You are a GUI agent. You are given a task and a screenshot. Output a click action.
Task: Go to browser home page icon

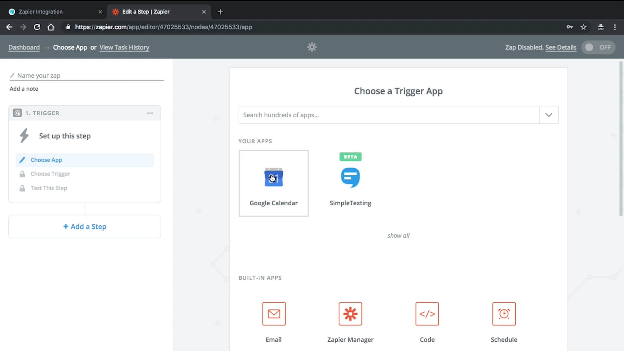51,27
